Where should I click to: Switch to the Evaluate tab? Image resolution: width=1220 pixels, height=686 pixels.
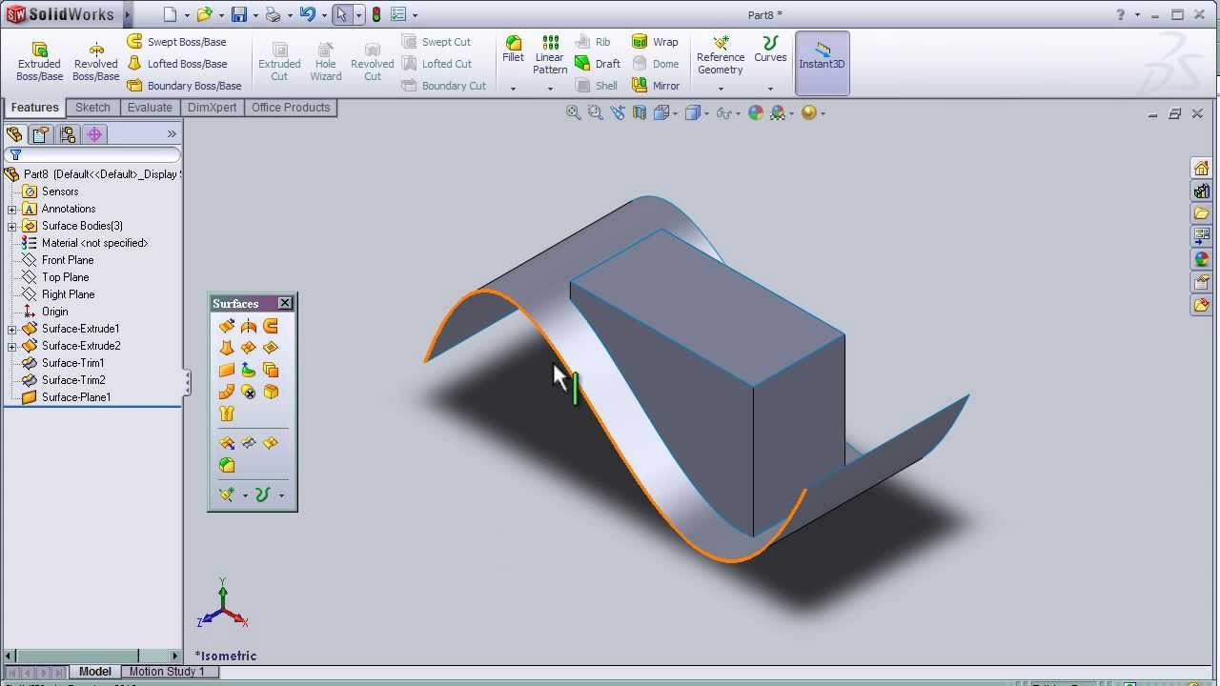[150, 108]
